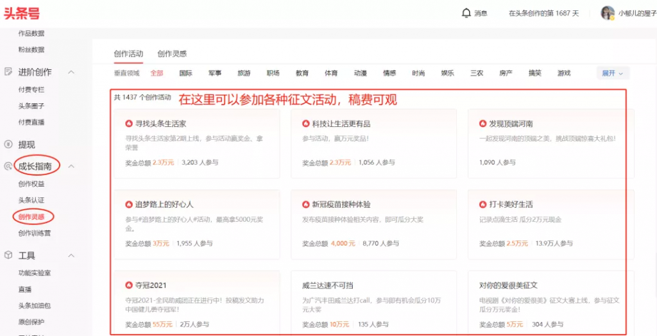Open 创作灵感 in the sidebar
The width and height of the screenshot is (657, 336).
click(31, 217)
